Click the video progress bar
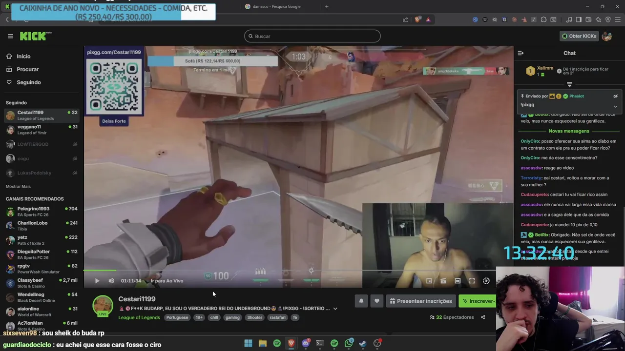625x351 pixels. pos(298,271)
